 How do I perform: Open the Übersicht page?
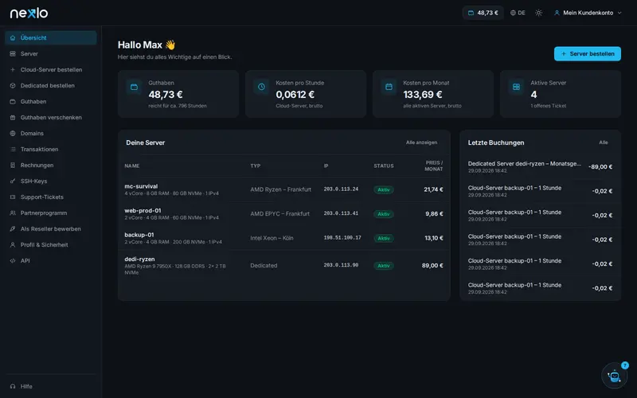coord(51,37)
